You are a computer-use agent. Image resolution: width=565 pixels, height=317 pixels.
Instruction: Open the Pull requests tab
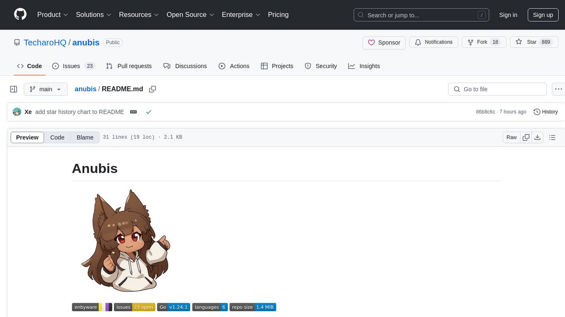pyautogui.click(x=129, y=66)
